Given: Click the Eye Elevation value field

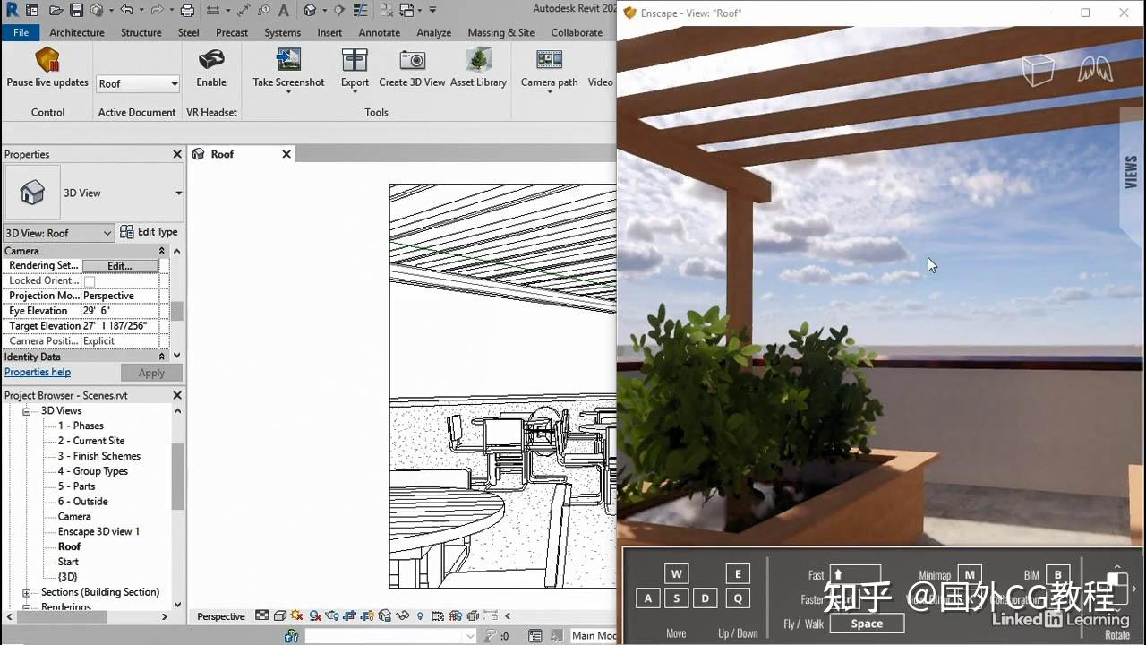Looking at the screenshot, I should (x=120, y=311).
